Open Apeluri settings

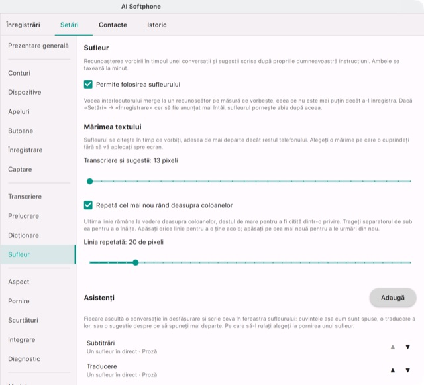click(38, 111)
